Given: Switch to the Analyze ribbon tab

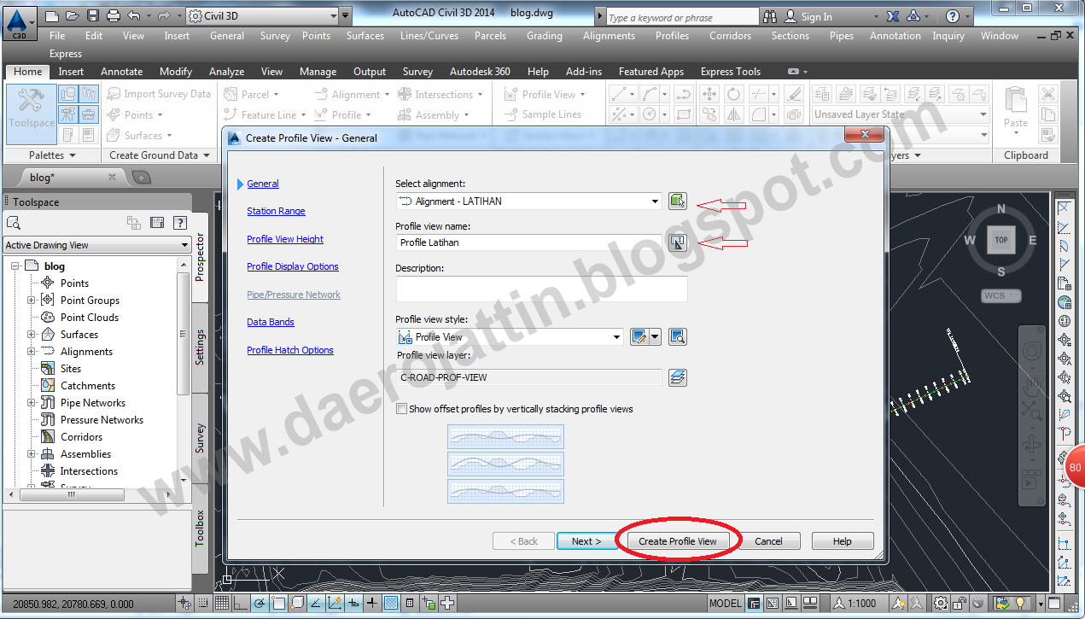Looking at the screenshot, I should coord(226,72).
